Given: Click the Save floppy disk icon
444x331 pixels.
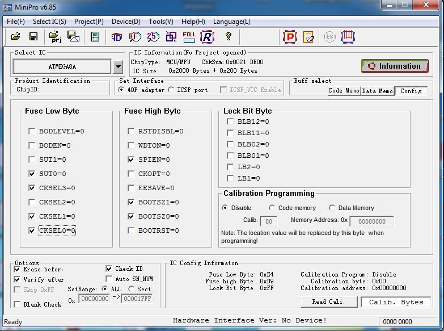Looking at the screenshot, I should 33,36.
